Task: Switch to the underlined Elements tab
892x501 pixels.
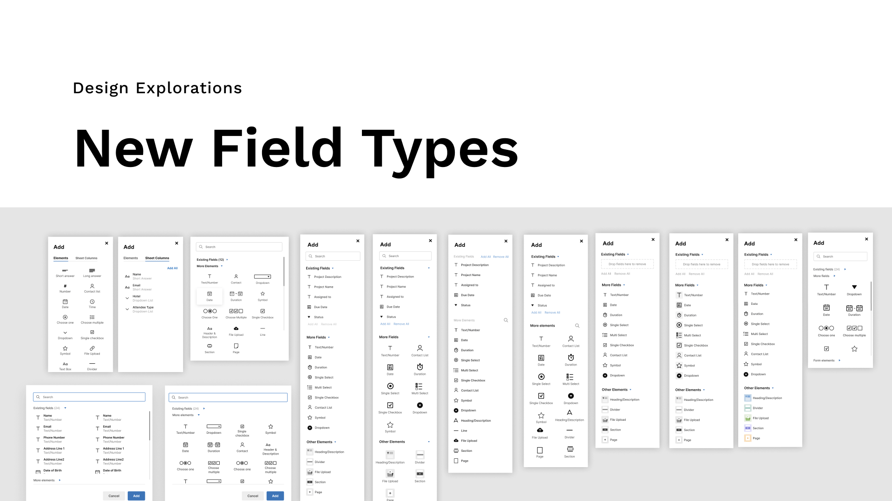Action: pos(60,258)
